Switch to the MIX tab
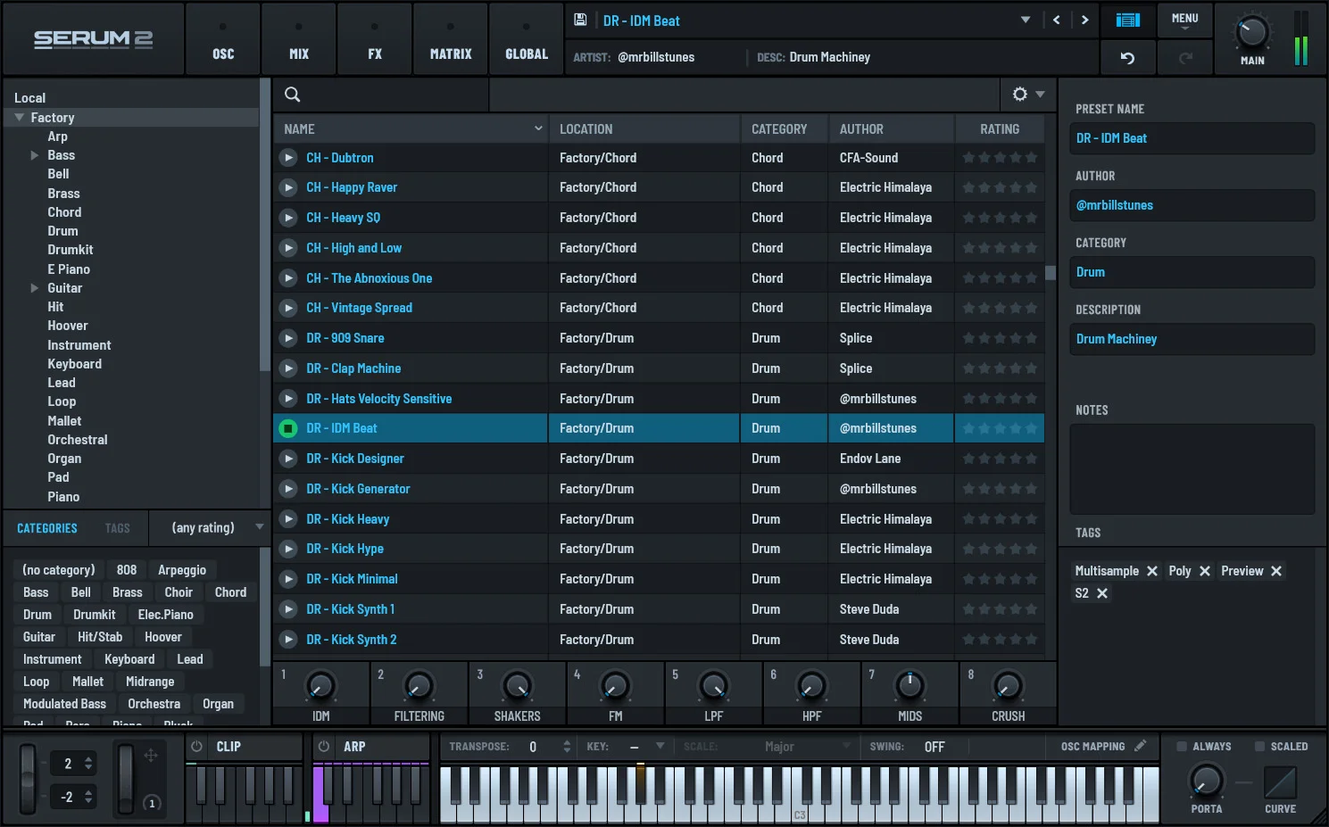 coord(299,38)
